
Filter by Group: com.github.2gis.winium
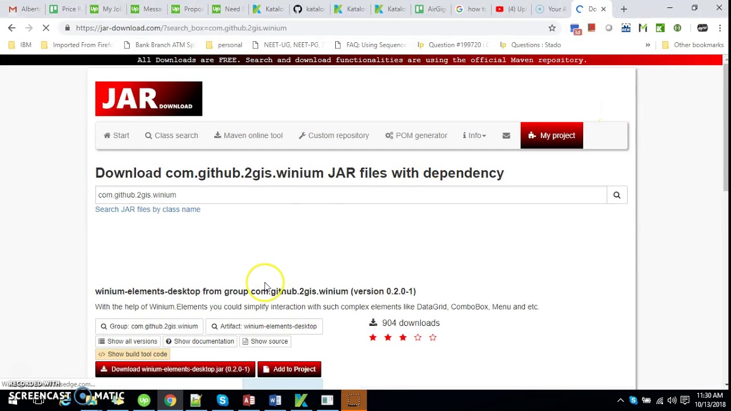pos(149,327)
